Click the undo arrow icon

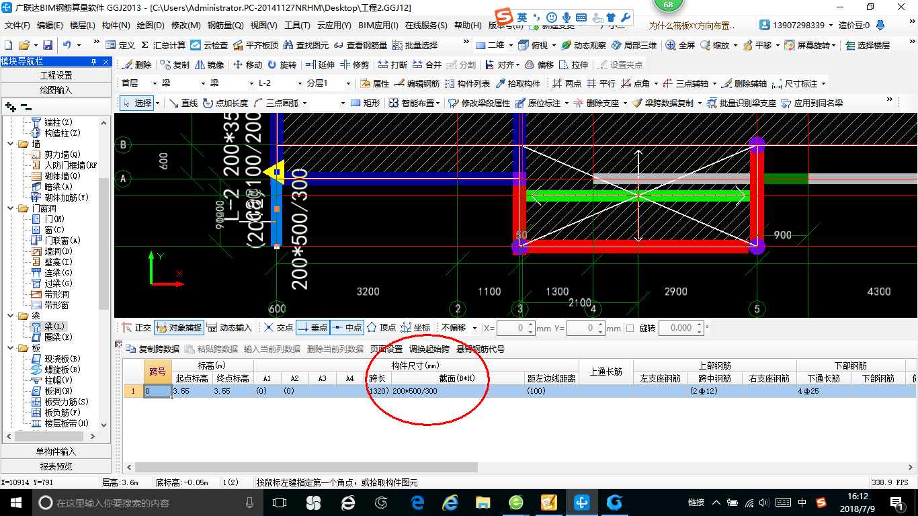67,45
